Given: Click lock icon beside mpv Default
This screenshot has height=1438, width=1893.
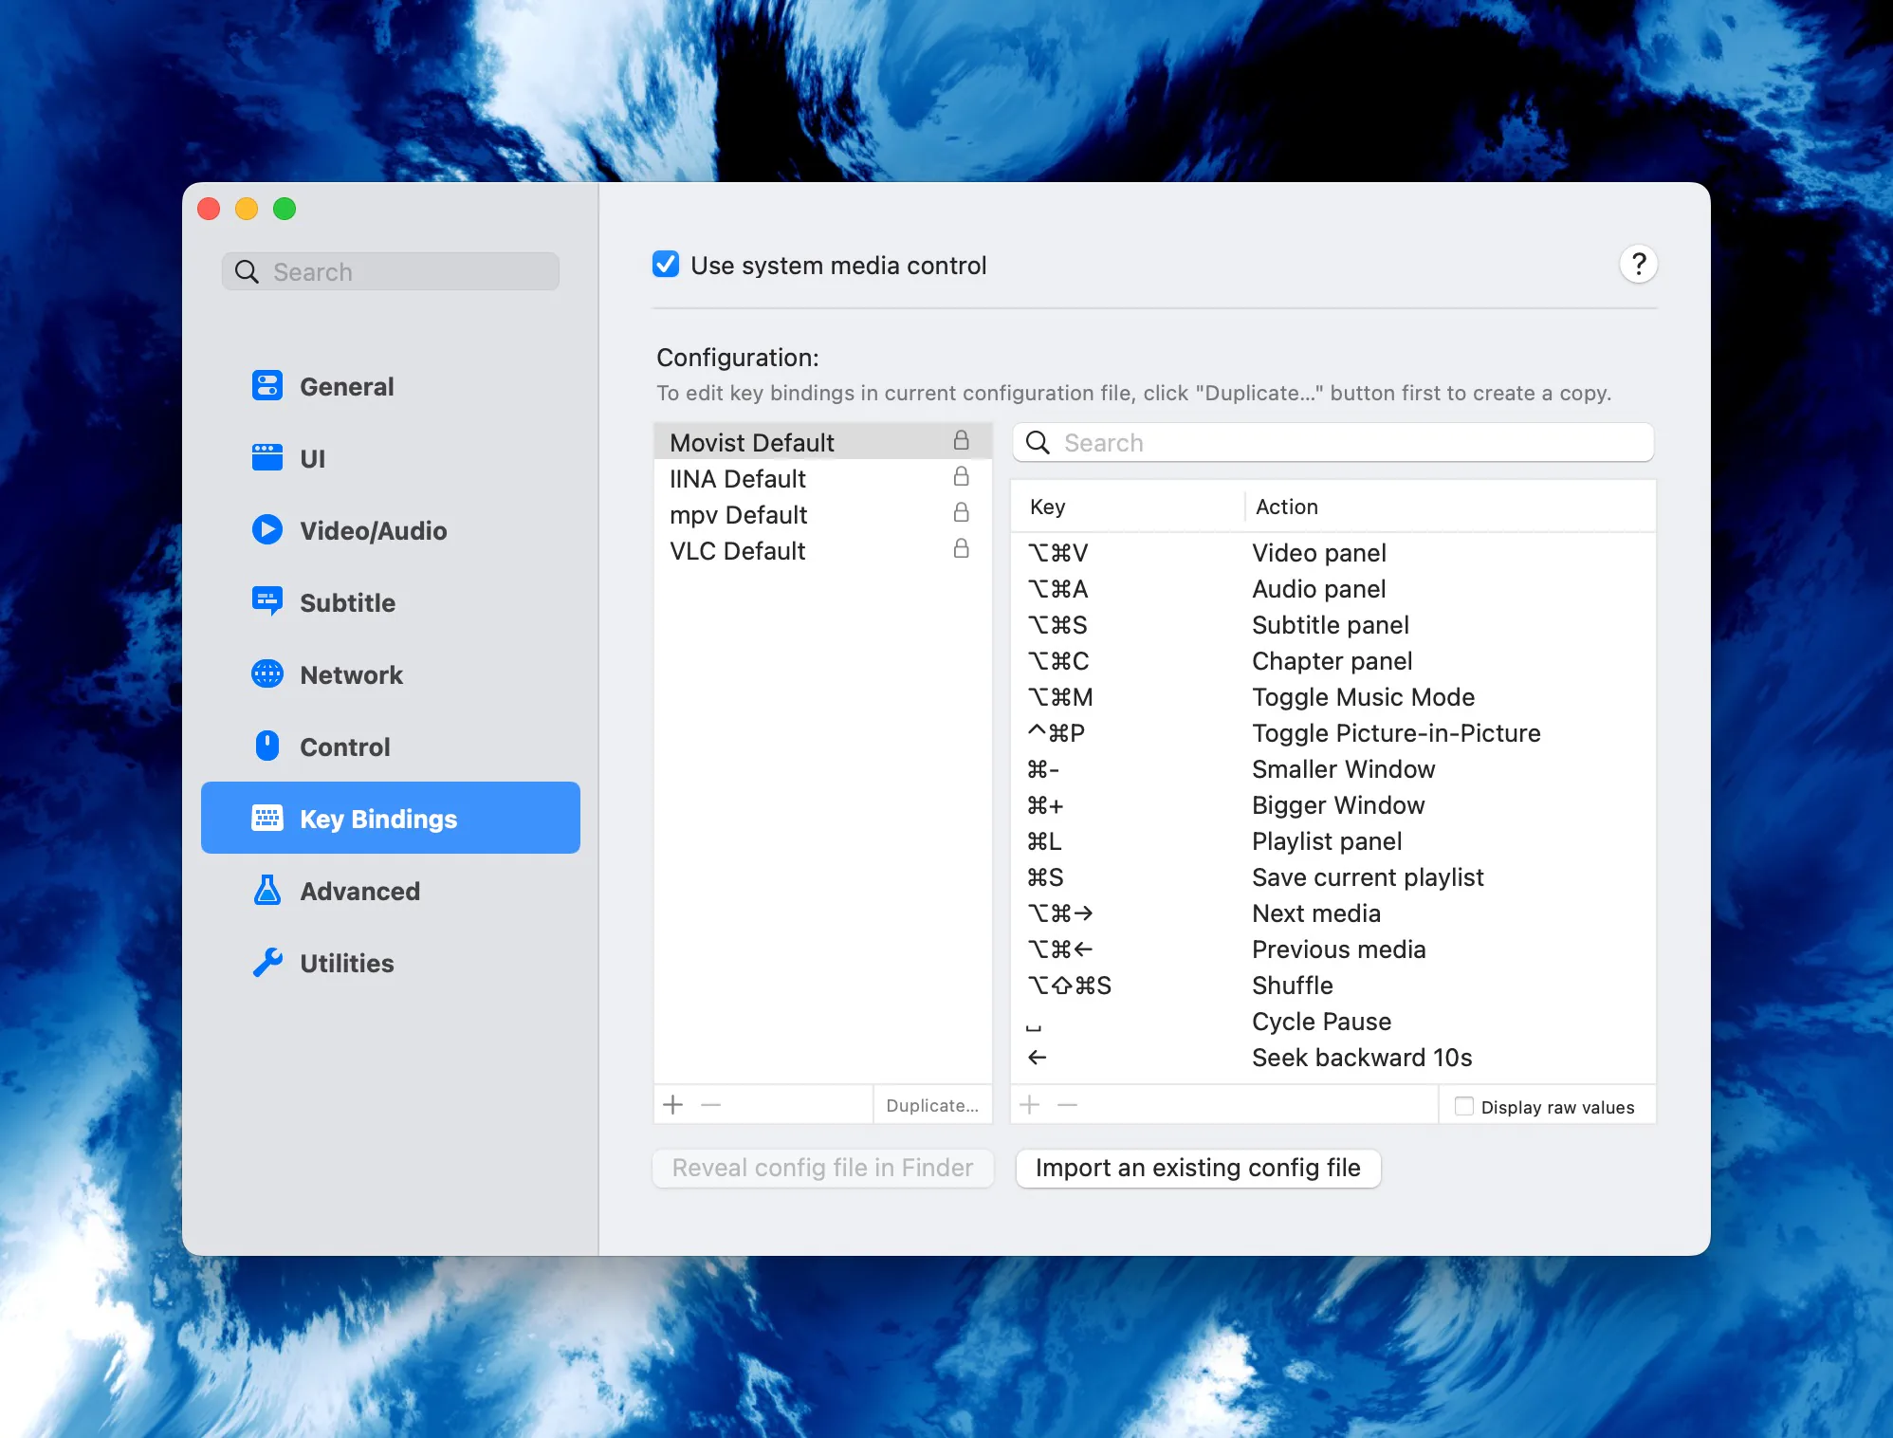Looking at the screenshot, I should 961,513.
